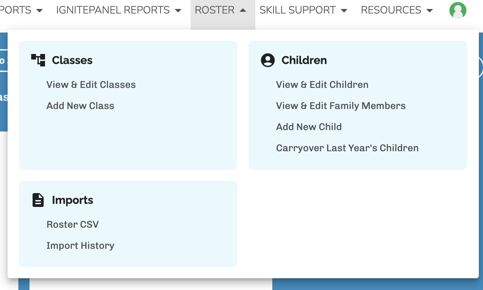Click the Imports document icon
The width and height of the screenshot is (483, 290).
[x=38, y=200]
